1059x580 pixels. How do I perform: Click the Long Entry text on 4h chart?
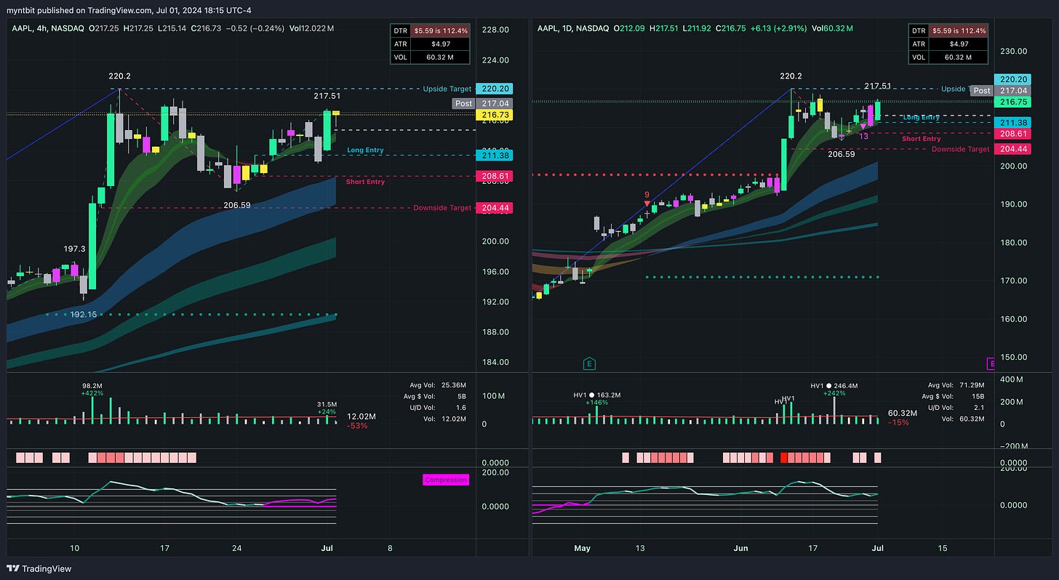click(x=365, y=150)
